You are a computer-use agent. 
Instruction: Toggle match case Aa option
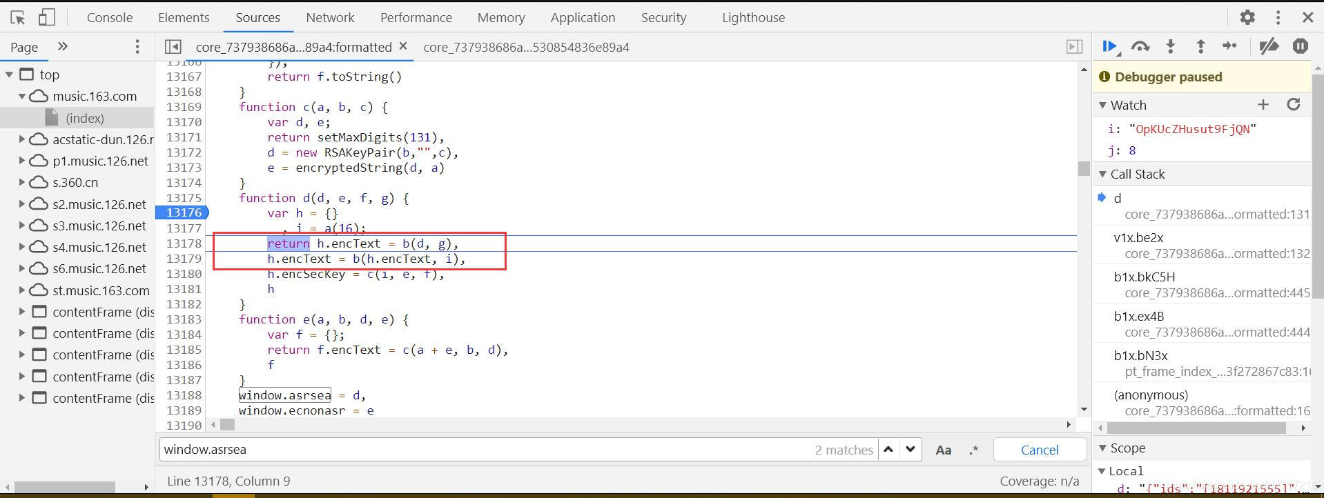pyautogui.click(x=943, y=450)
